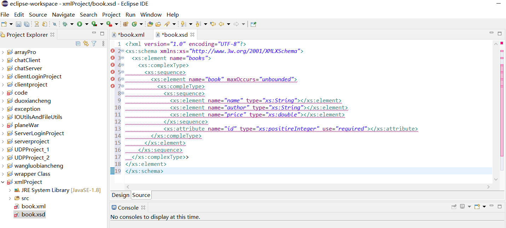Click the Open Perspective icon
This screenshot has width=506, height=228.
click(253, 24)
